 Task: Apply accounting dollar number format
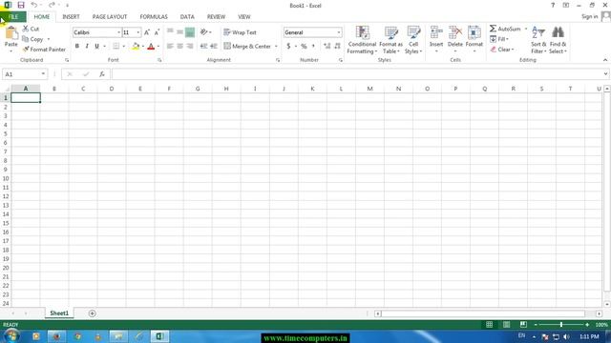click(x=288, y=47)
